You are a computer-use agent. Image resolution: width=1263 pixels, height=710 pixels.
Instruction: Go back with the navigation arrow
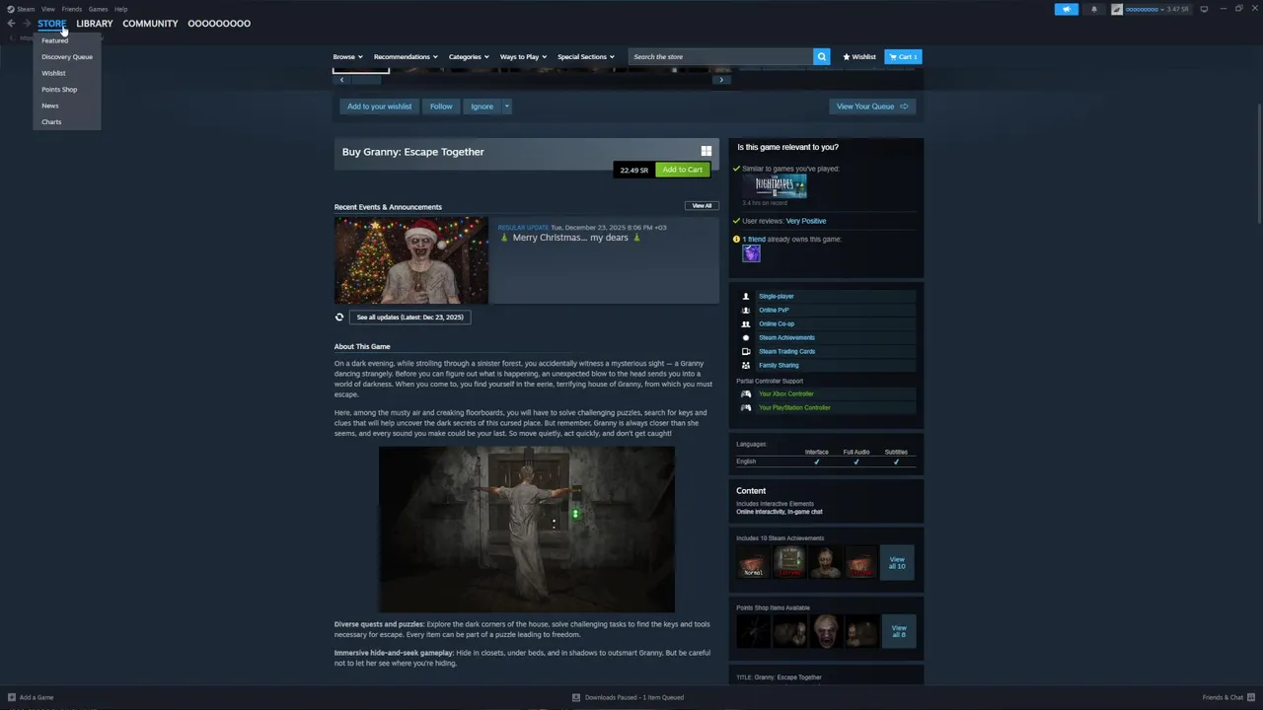point(11,24)
